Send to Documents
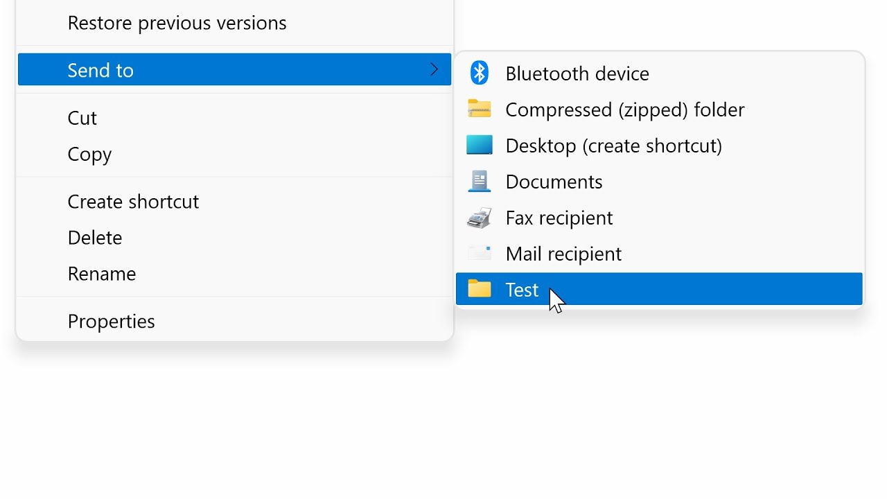Viewport: 887px width, 499px height. click(x=659, y=181)
